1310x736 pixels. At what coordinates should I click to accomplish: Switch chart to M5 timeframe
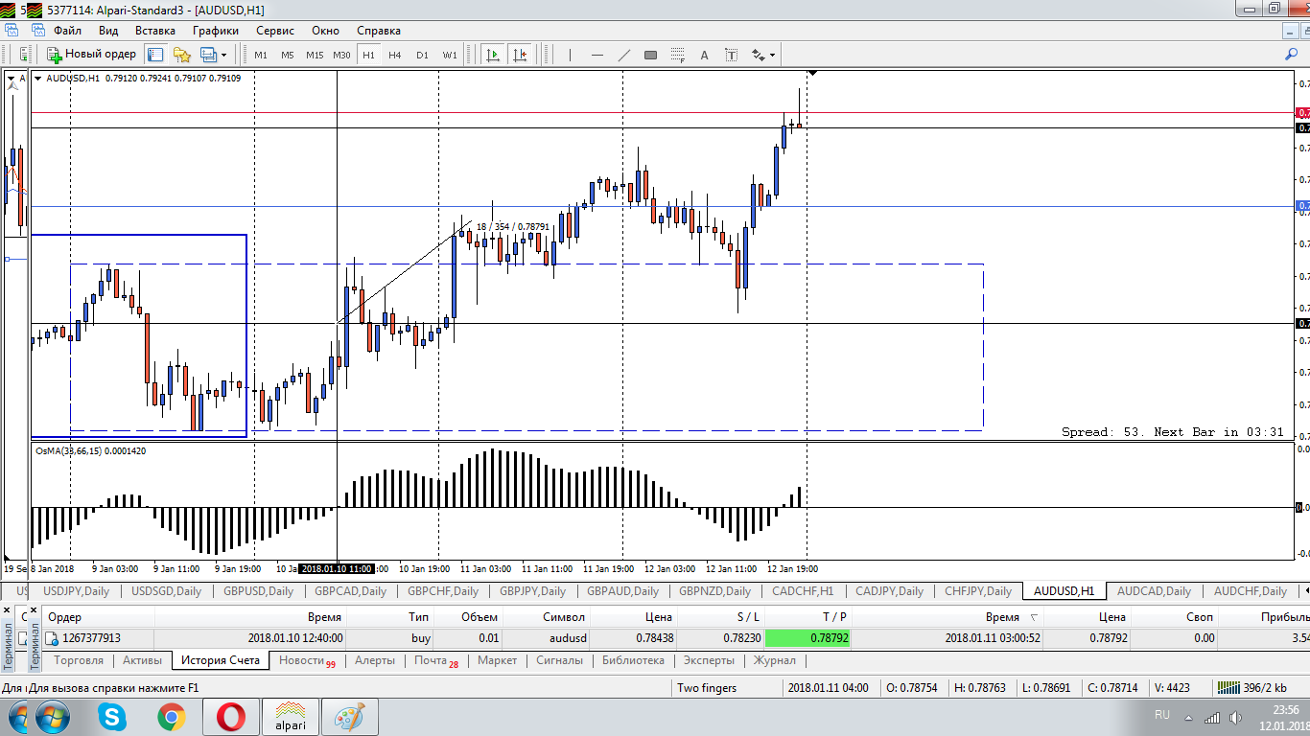coord(288,55)
